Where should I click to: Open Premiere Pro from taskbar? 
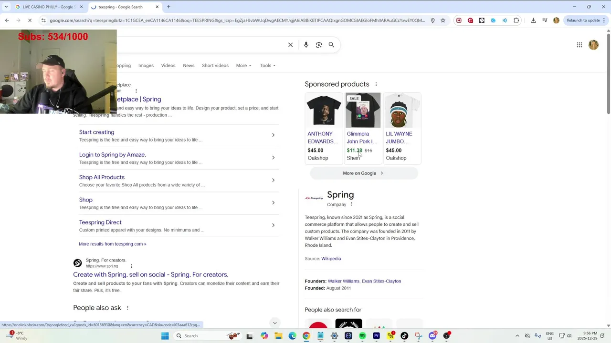(376, 336)
